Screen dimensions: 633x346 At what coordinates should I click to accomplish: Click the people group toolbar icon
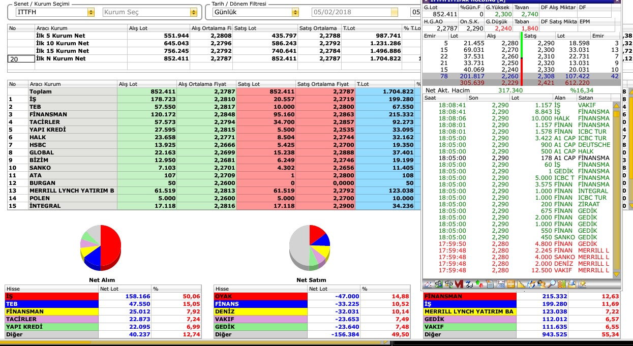[x=541, y=284]
